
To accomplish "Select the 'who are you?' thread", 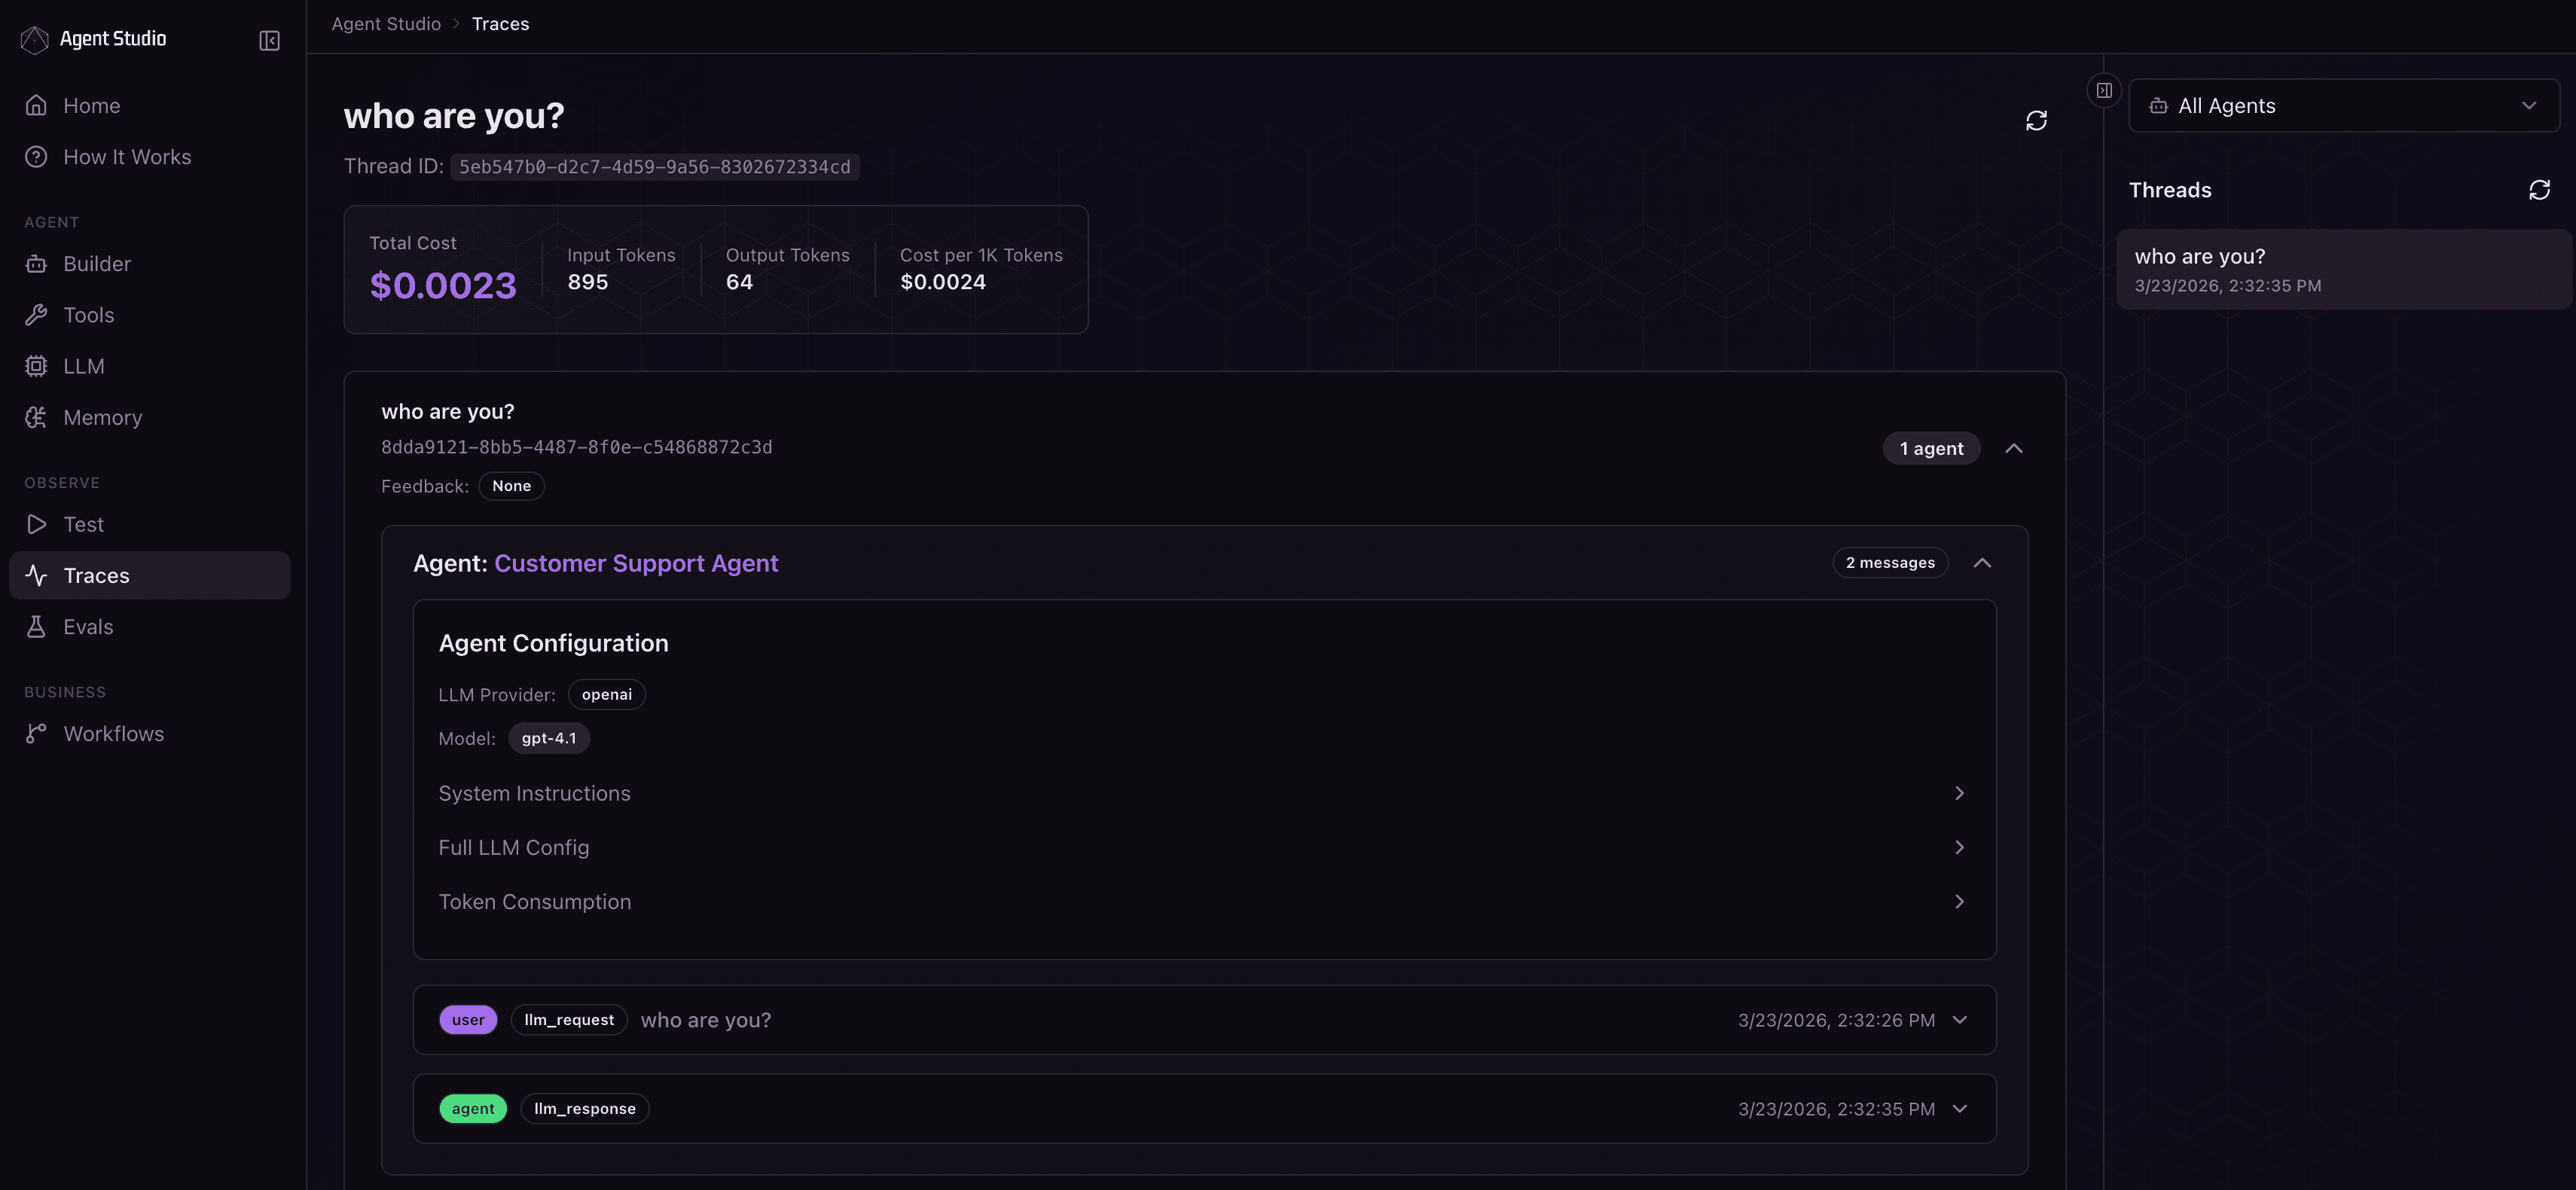I will 2340,269.
